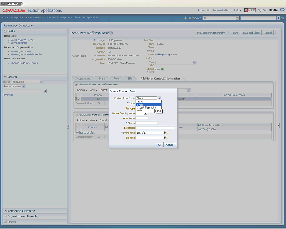Open Actions menu in Additional Contact Information
Image resolution: width=286 pixels, height=229 pixels.
[x=82, y=90]
